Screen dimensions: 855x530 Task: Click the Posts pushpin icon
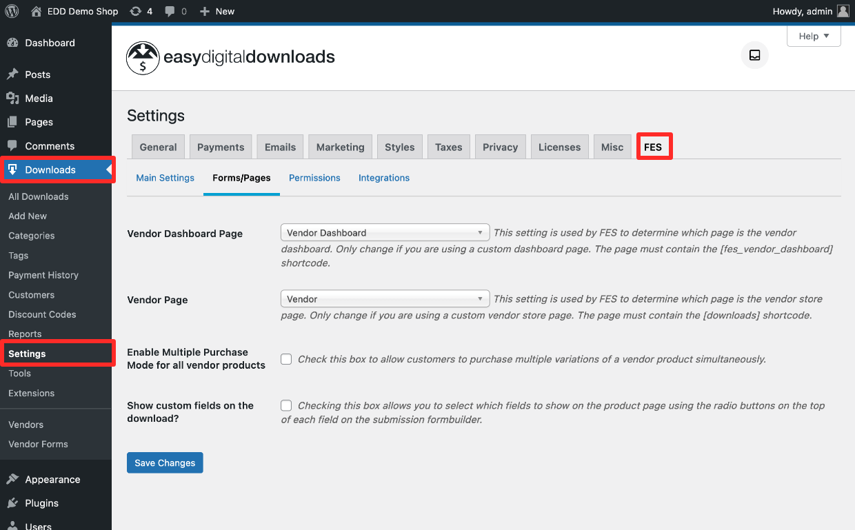pyautogui.click(x=12, y=74)
